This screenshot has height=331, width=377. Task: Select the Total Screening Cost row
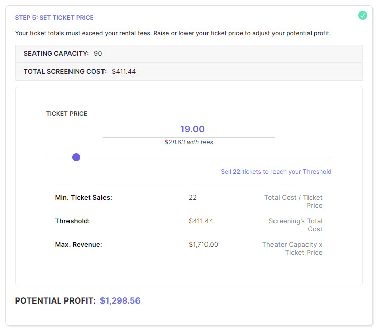(x=189, y=72)
